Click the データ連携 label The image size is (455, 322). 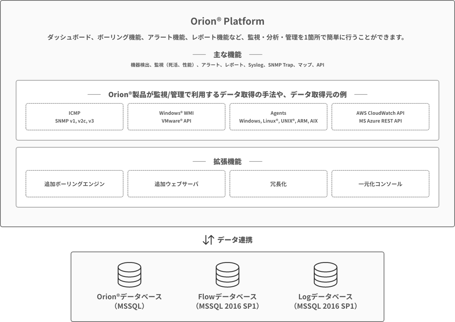click(235, 240)
